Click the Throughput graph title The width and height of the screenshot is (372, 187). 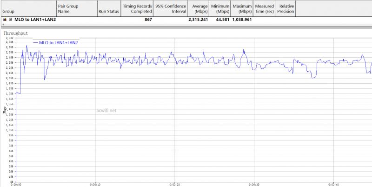click(x=16, y=33)
